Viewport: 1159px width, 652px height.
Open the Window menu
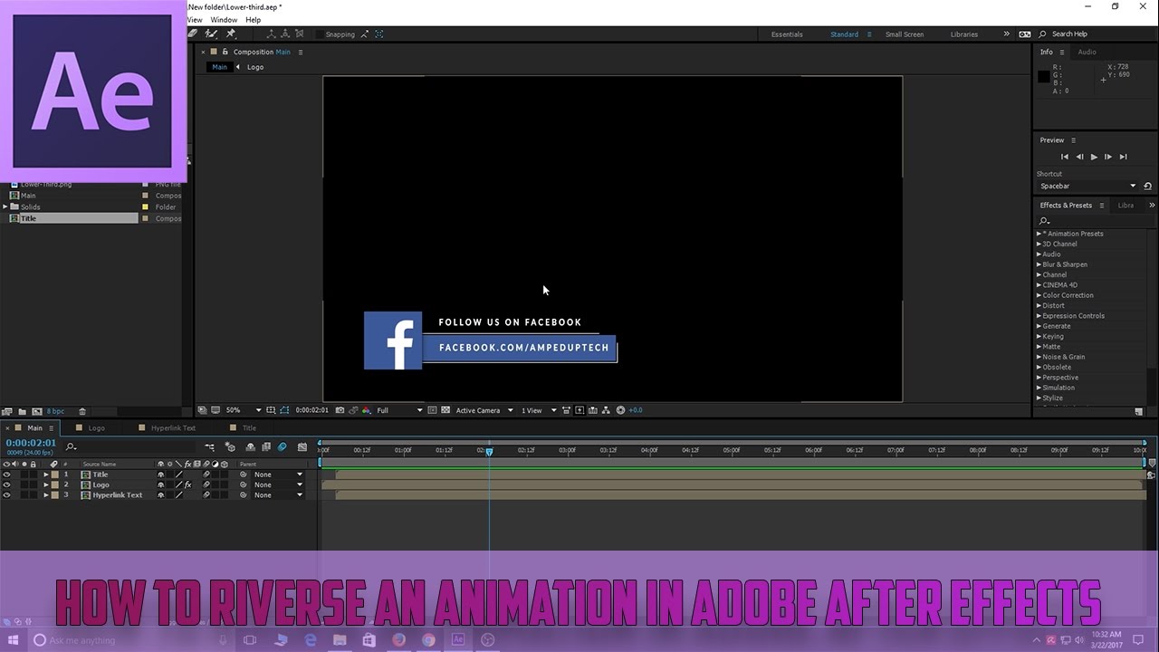224,20
